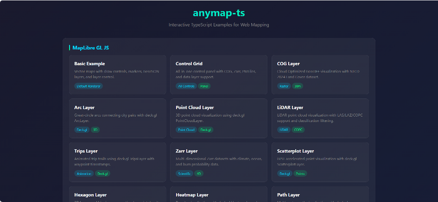438x202 pixels.
Task: Click the Point Cloud Layer title
Action: click(x=195, y=108)
